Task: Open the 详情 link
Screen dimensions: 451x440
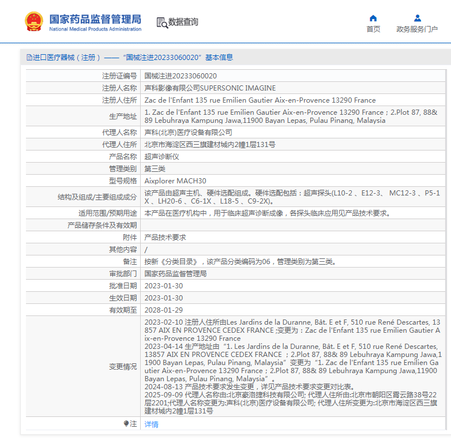Action: point(151,424)
